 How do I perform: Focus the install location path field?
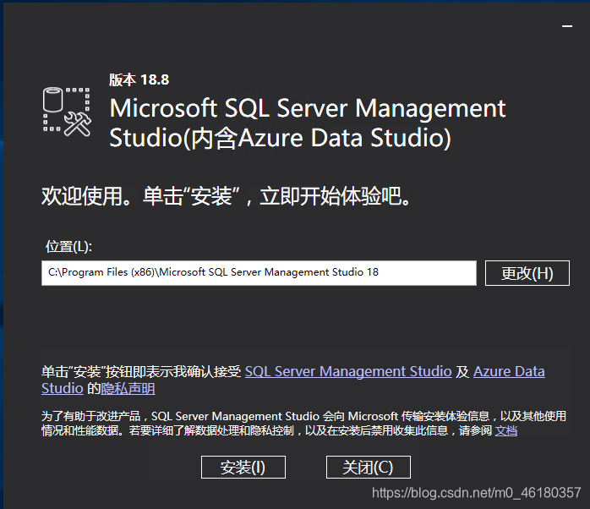click(x=259, y=273)
